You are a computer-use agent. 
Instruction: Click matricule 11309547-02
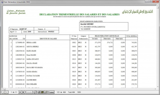(x=20, y=59)
